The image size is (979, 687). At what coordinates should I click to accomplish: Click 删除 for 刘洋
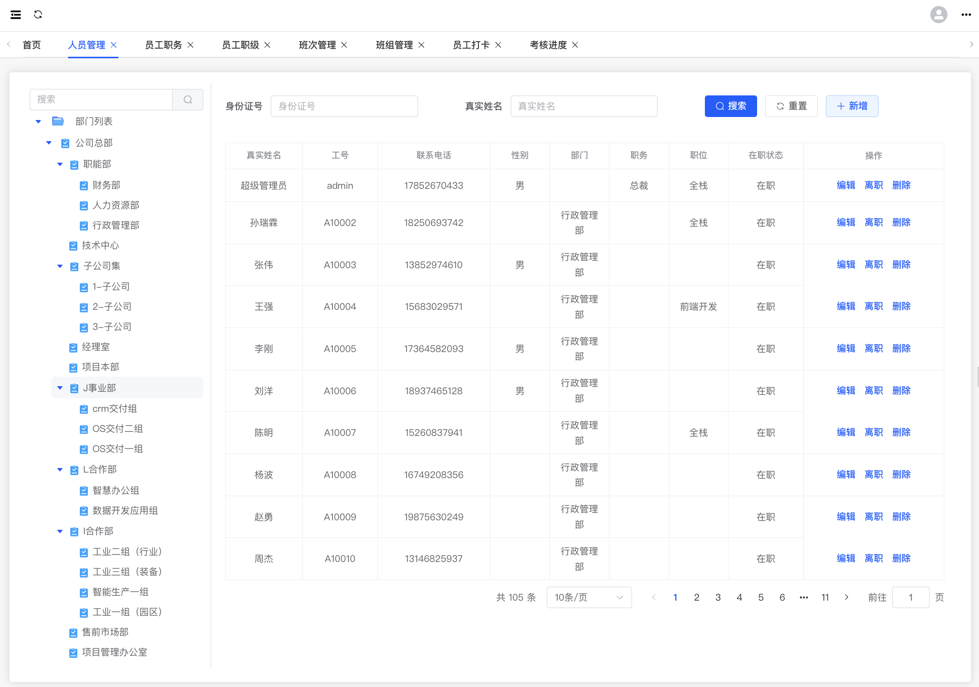point(901,391)
